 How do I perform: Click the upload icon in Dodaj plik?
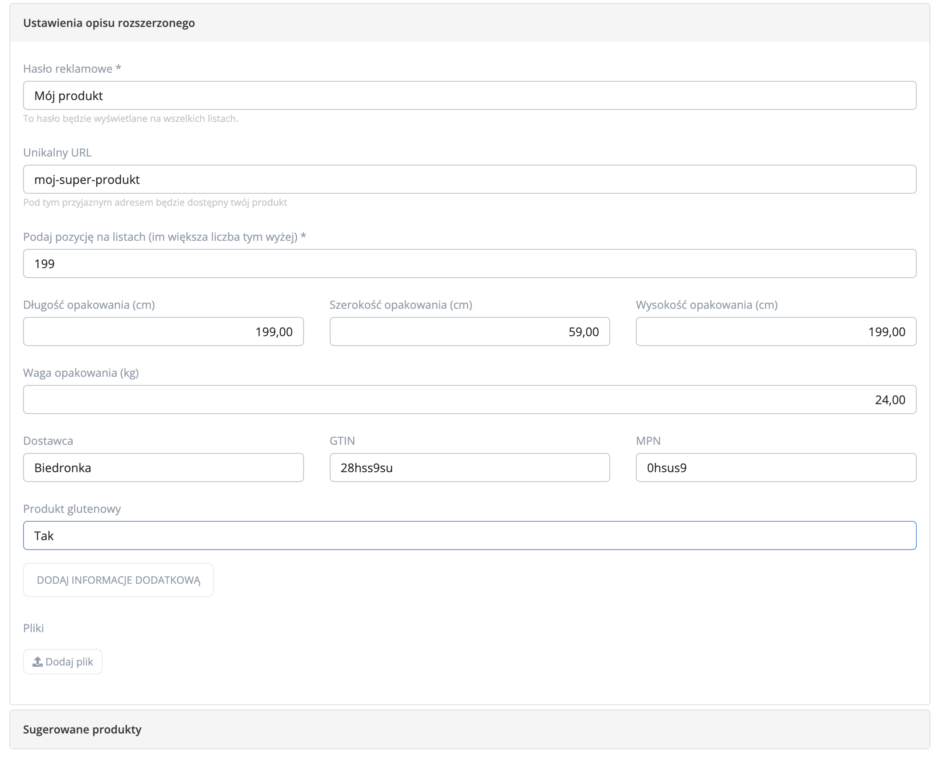(37, 662)
